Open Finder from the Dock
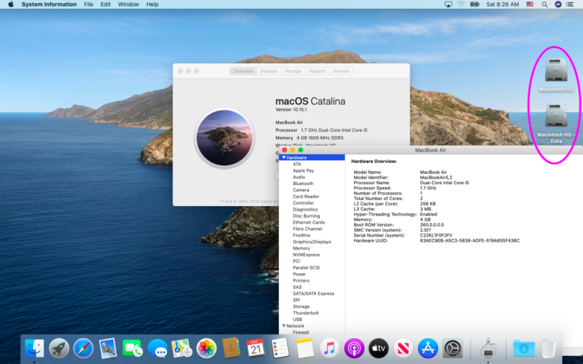Viewport: 583px width, 364px height. pos(34,349)
